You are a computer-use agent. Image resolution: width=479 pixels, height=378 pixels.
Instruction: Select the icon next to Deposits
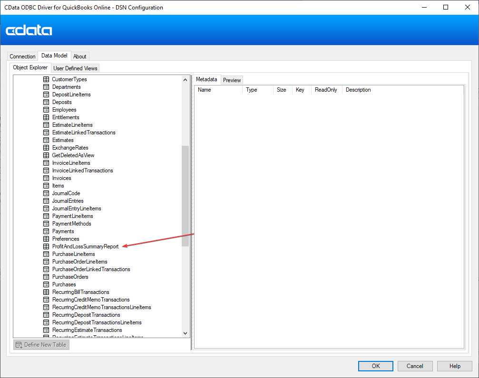[x=46, y=102]
